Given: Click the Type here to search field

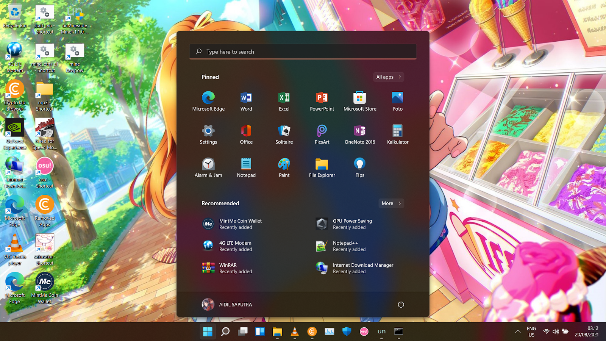Looking at the screenshot, I should (303, 52).
